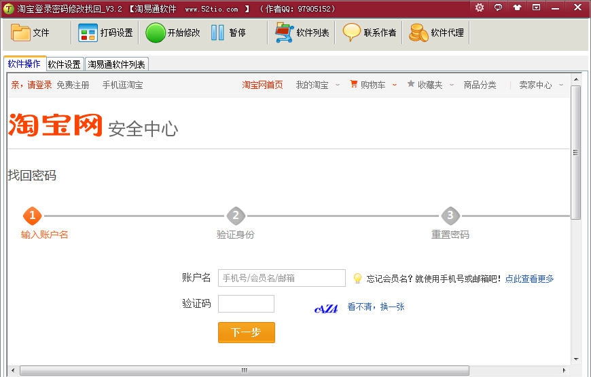The image size is (591, 377).
Task: Switch to the 软件操作 tab
Action: pos(24,64)
